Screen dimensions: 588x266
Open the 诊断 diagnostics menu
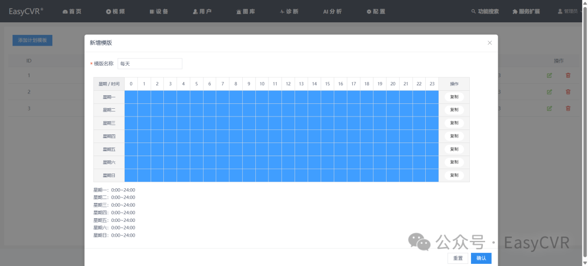coord(289,11)
